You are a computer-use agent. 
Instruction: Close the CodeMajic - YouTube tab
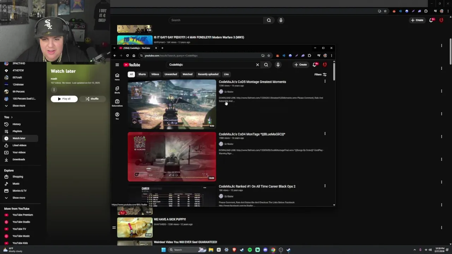pyautogui.click(x=156, y=48)
